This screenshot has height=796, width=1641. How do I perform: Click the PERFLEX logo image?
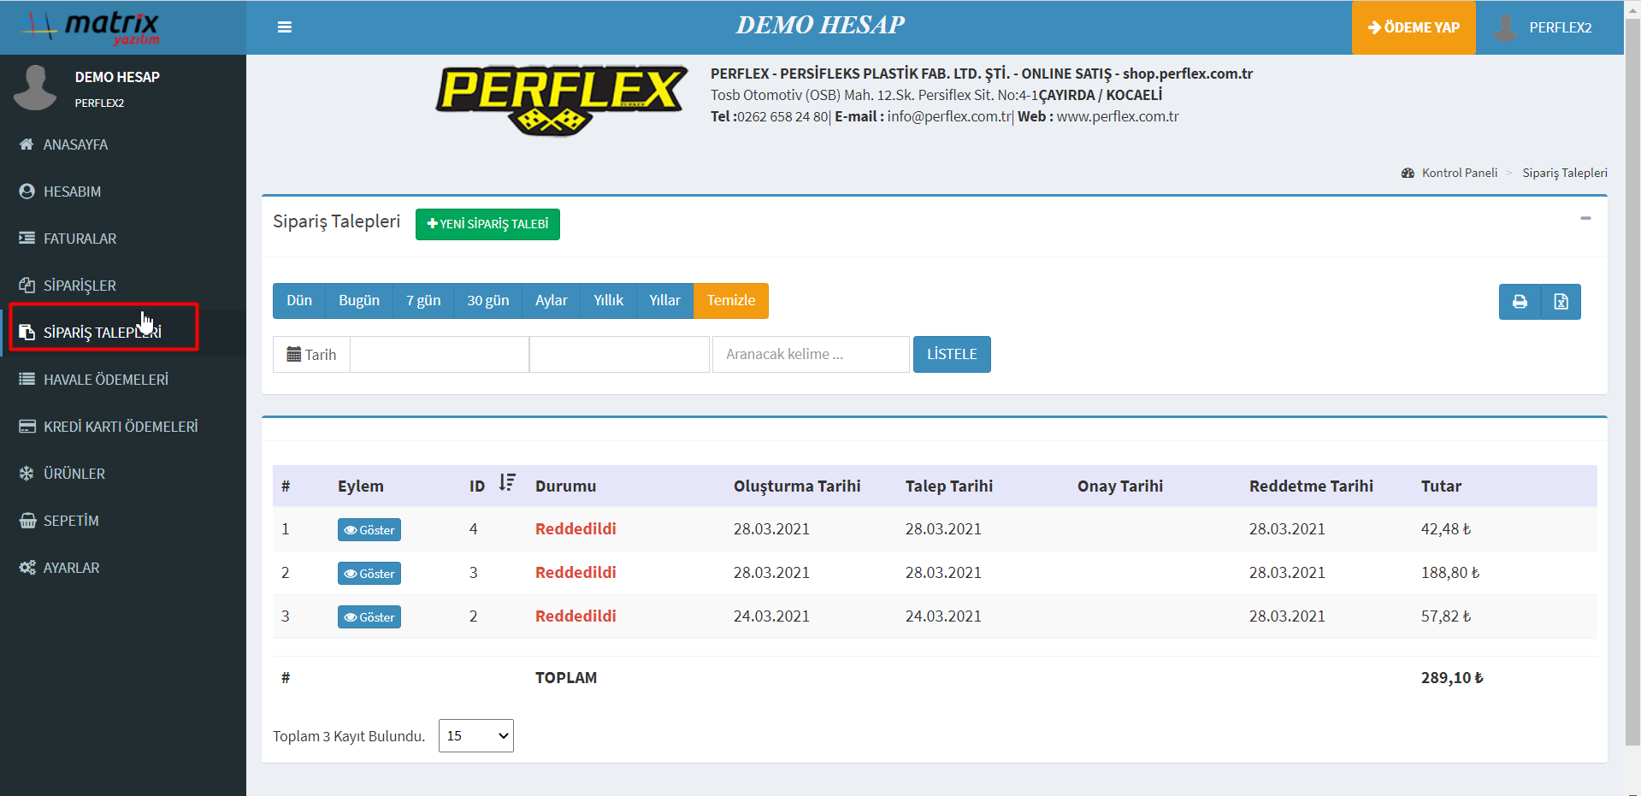(561, 99)
